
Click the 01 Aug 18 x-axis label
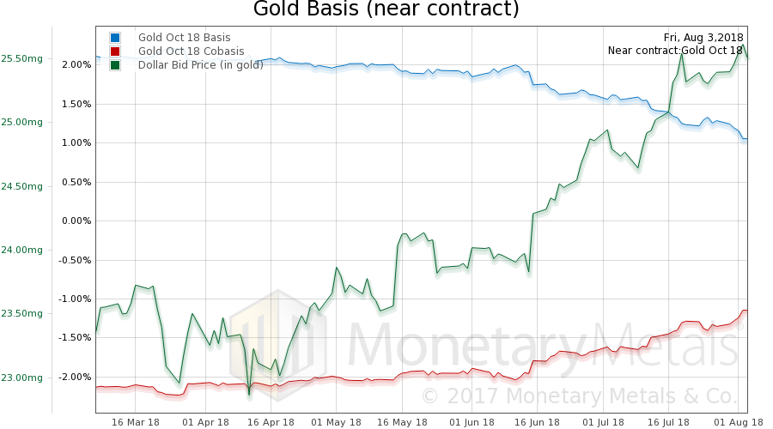click(x=735, y=422)
